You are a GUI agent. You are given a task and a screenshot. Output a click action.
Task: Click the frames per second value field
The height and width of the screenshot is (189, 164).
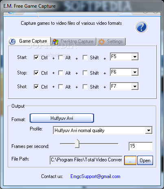tap(140, 146)
